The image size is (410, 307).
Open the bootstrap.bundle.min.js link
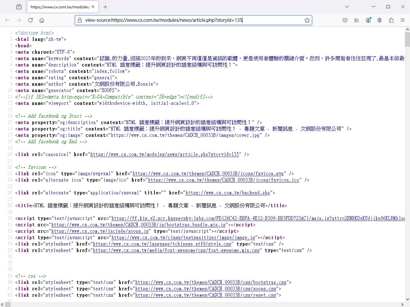point(138,225)
